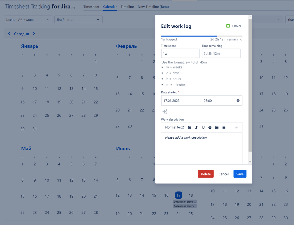This screenshot has width=294, height=225.
Task: Go to next period with right arrow
Action: tap(34, 34)
